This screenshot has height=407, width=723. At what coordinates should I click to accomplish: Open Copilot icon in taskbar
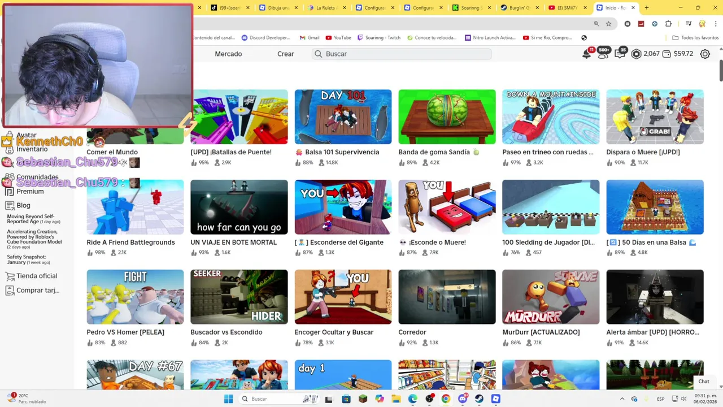click(380, 399)
